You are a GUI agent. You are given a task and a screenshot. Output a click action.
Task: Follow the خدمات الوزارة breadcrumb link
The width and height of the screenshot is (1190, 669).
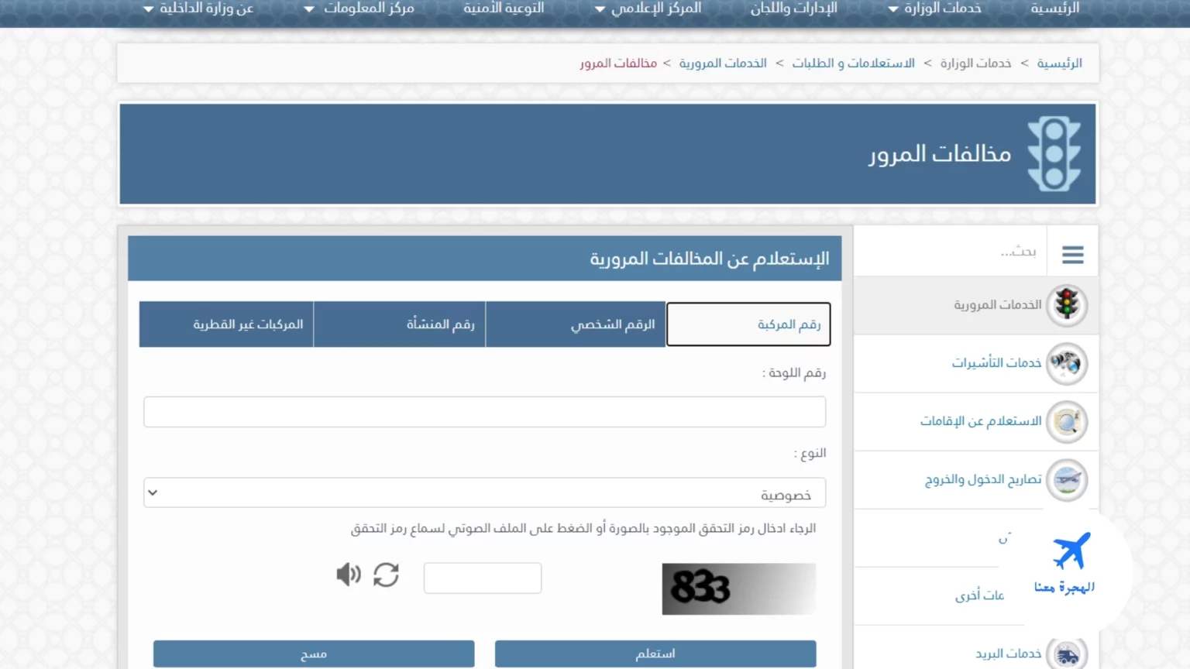[x=975, y=63]
